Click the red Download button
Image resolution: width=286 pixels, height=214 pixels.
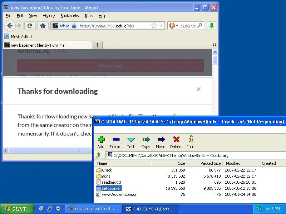point(110,66)
